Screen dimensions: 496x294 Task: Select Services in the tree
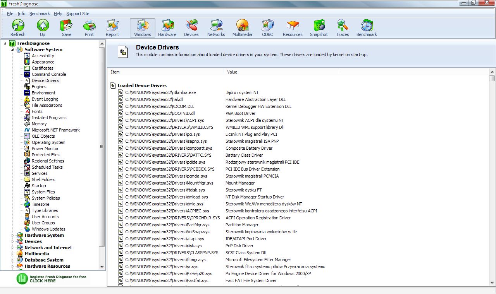(40, 173)
